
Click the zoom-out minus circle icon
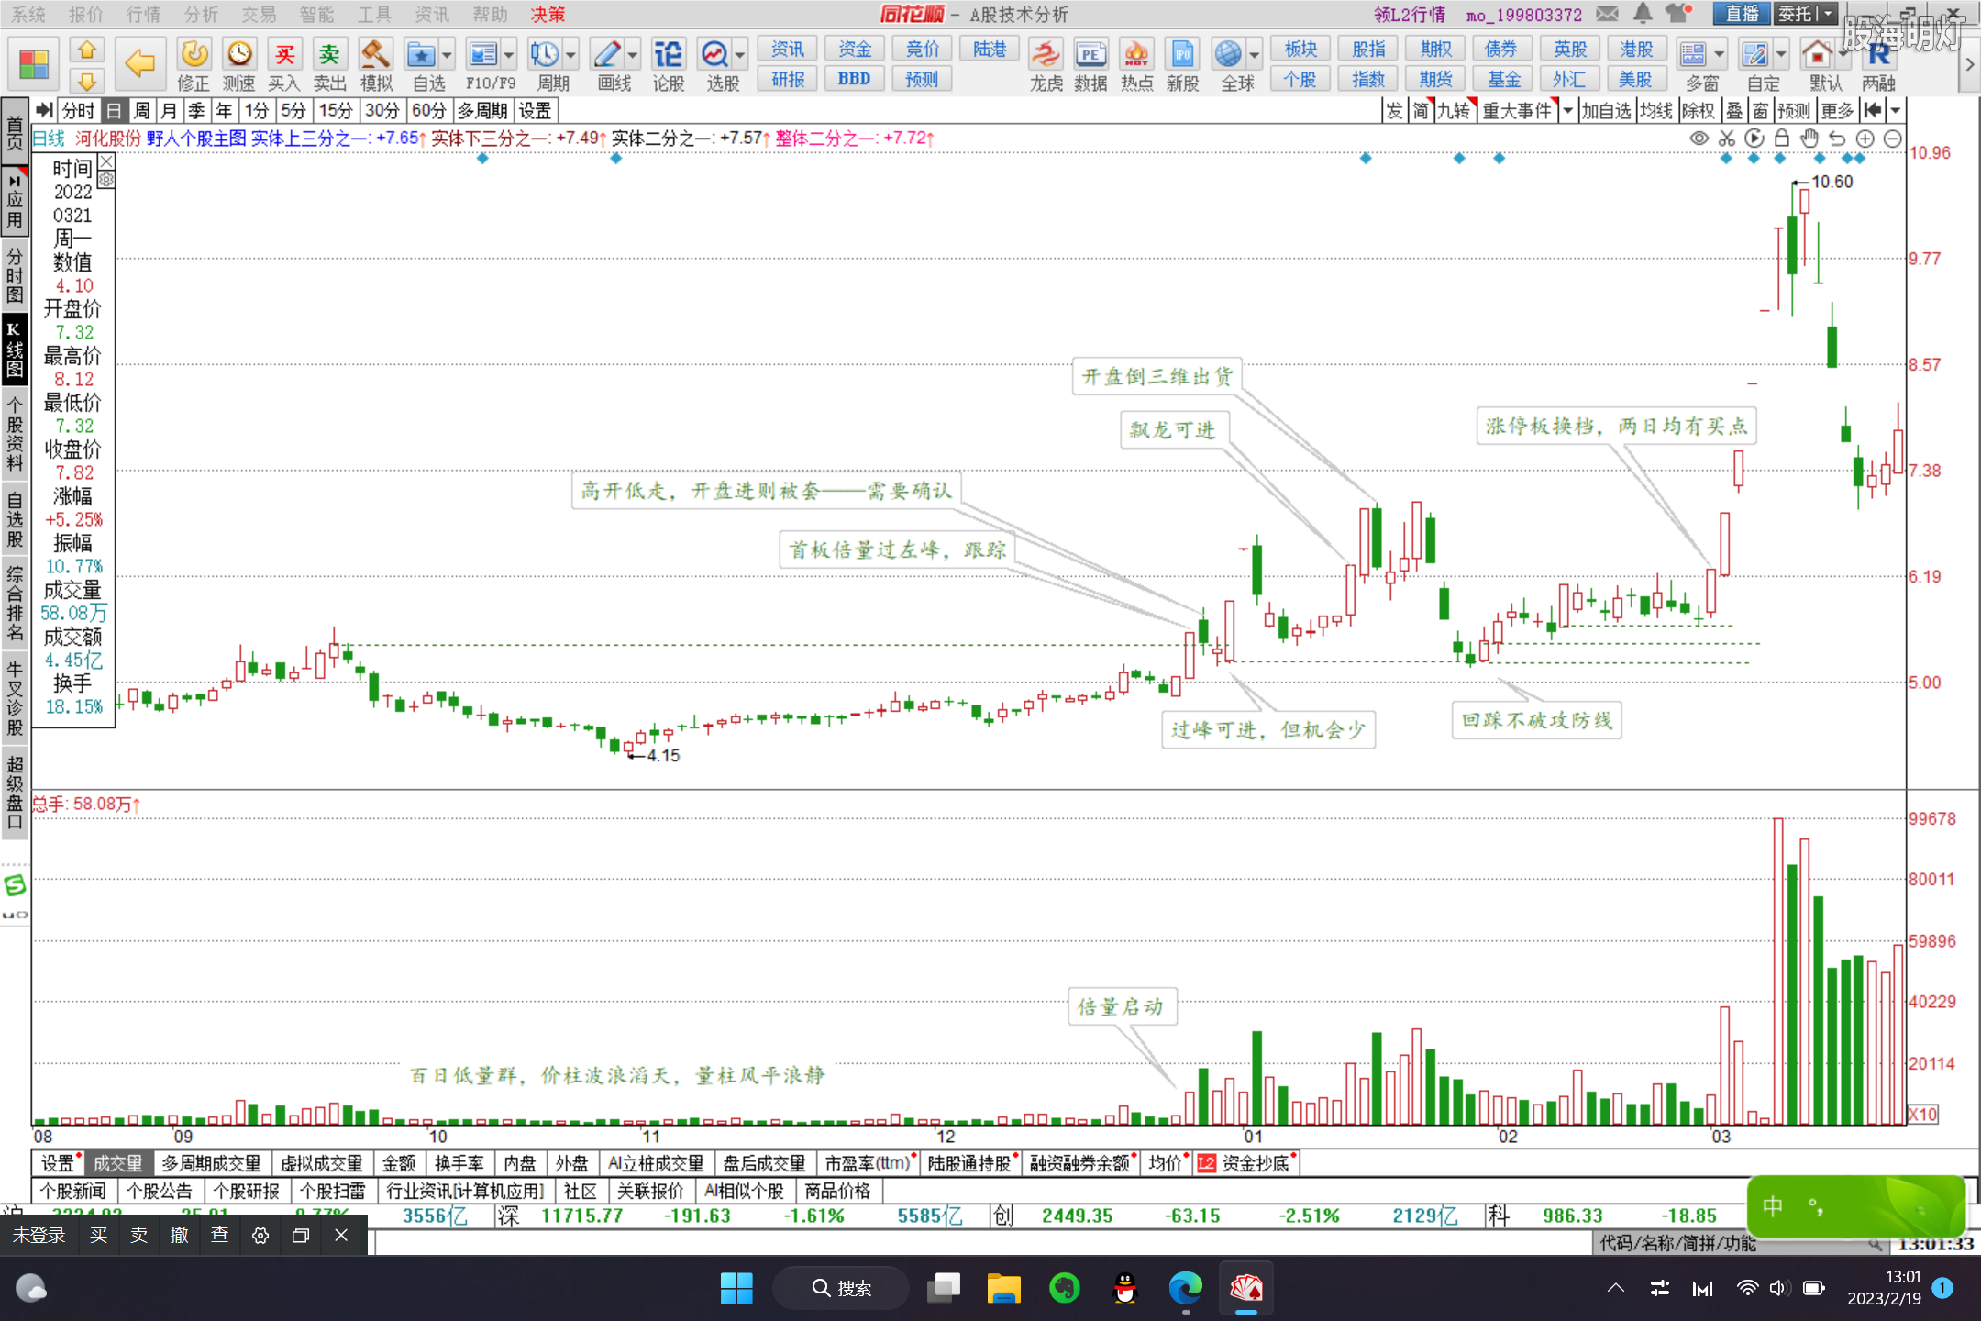pos(1893,139)
